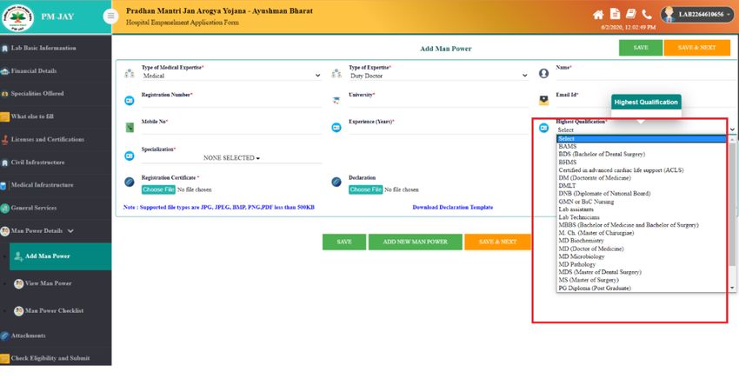This screenshot has height=385, width=739.
Task: Open General Services section
Action: [x=56, y=208]
